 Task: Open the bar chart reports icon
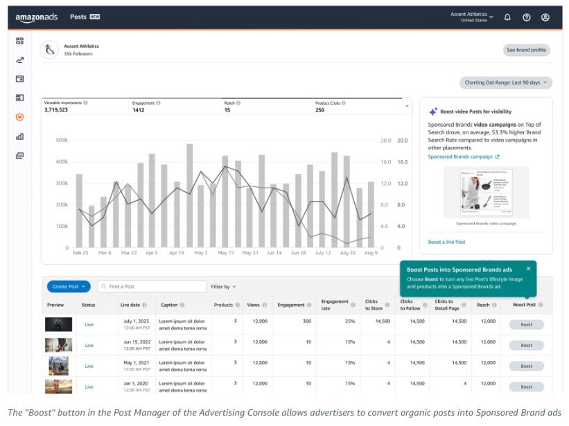click(x=19, y=136)
